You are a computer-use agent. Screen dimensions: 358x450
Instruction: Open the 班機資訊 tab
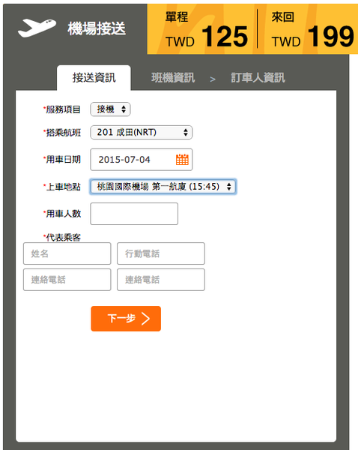173,78
